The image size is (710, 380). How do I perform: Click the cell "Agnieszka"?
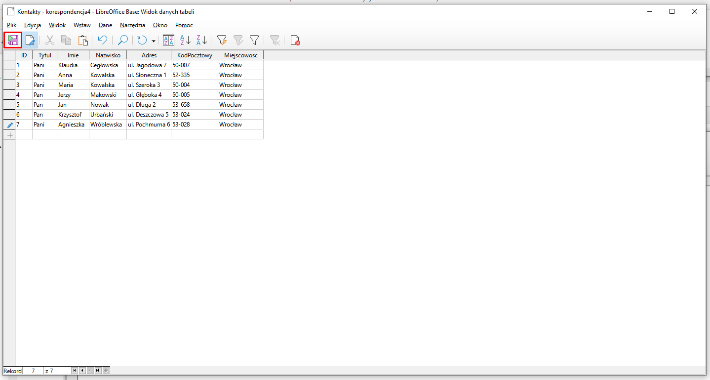[73, 125]
